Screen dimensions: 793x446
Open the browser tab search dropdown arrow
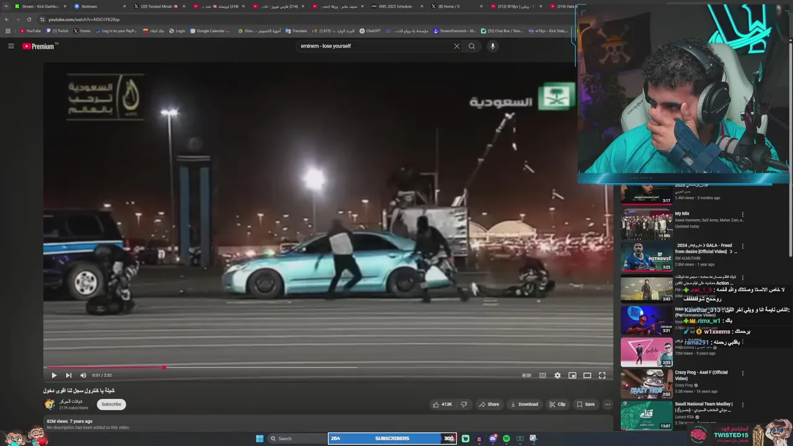[5, 6]
